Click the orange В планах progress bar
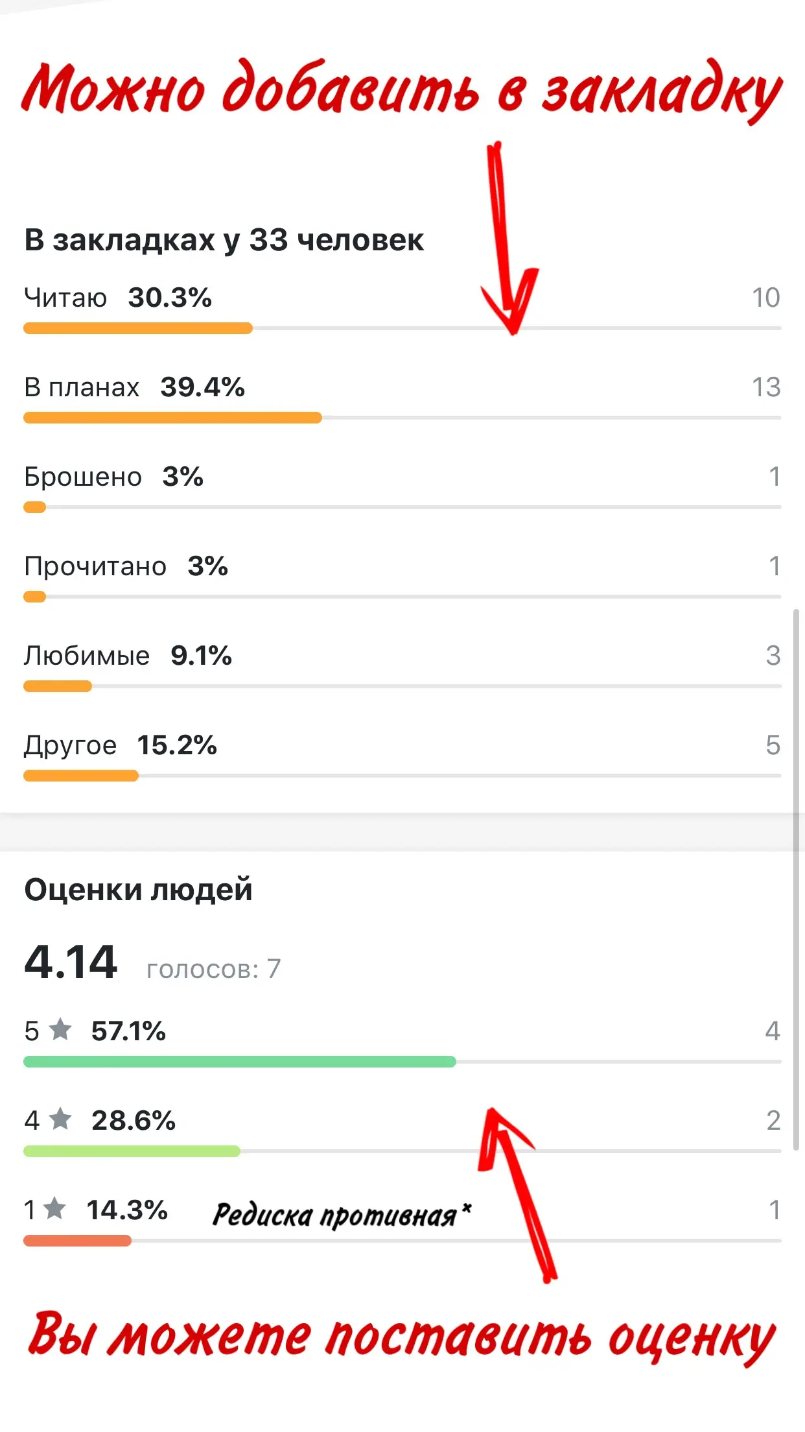Image resolution: width=805 pixels, height=1432 pixels. [172, 418]
